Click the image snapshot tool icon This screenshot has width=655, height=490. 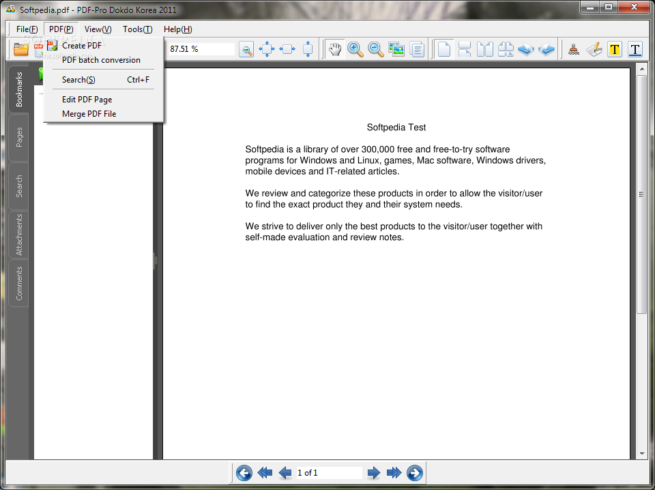tap(396, 49)
